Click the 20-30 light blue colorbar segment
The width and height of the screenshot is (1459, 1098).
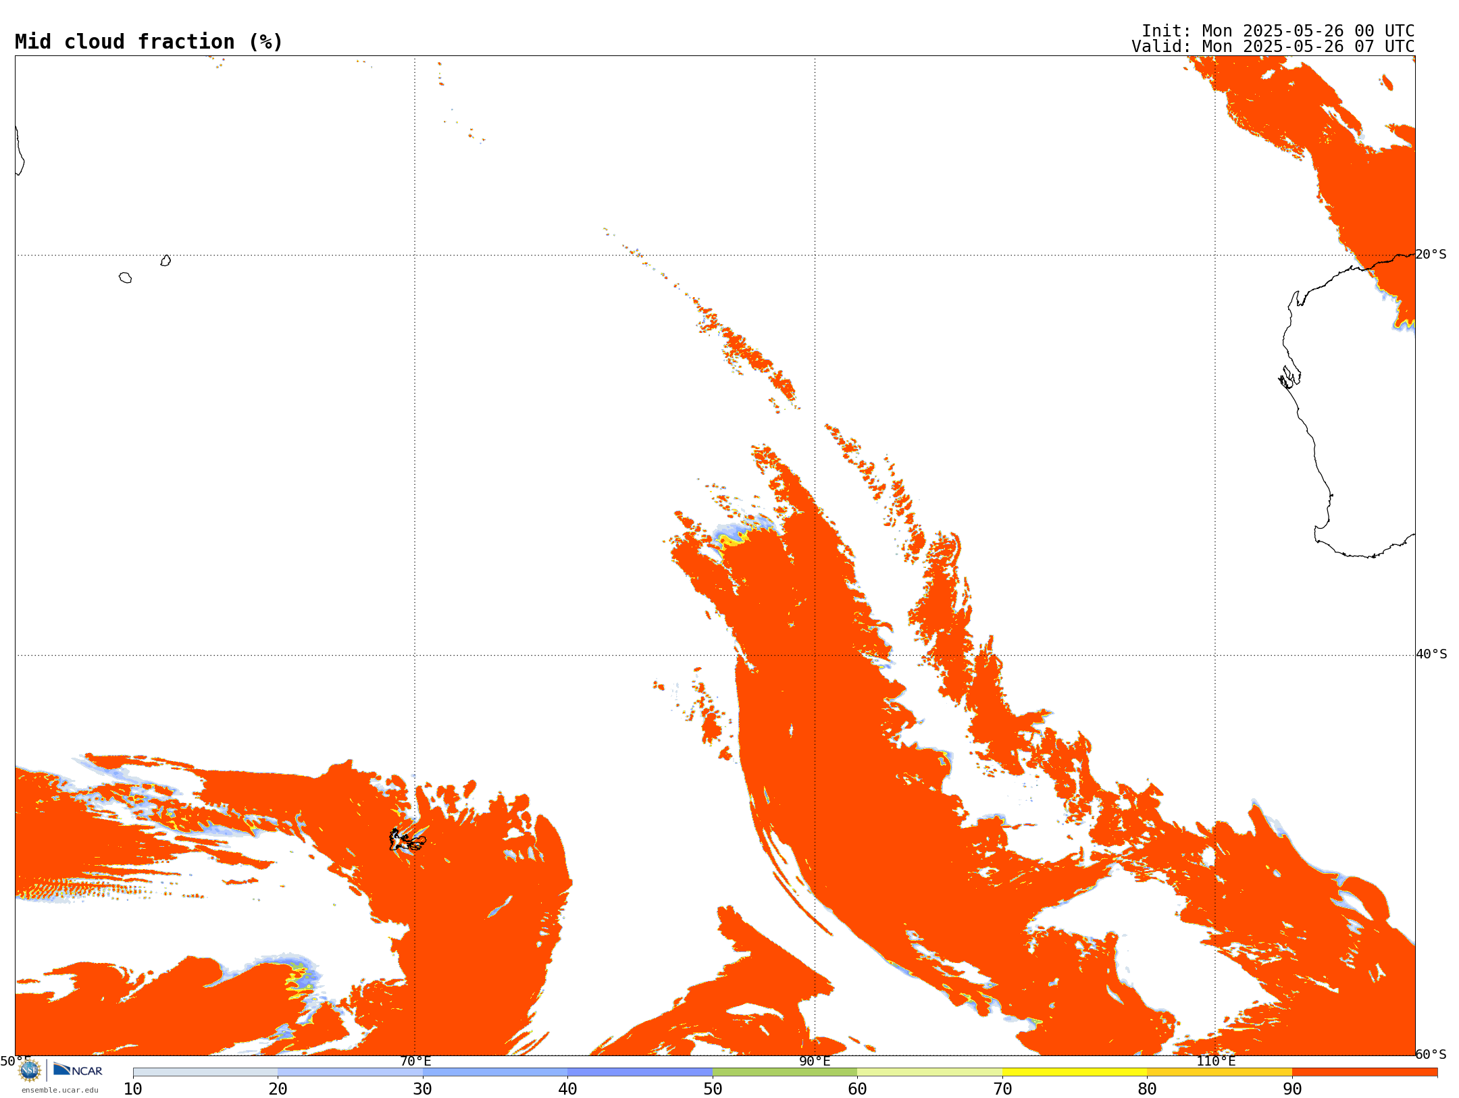pos(350,1072)
